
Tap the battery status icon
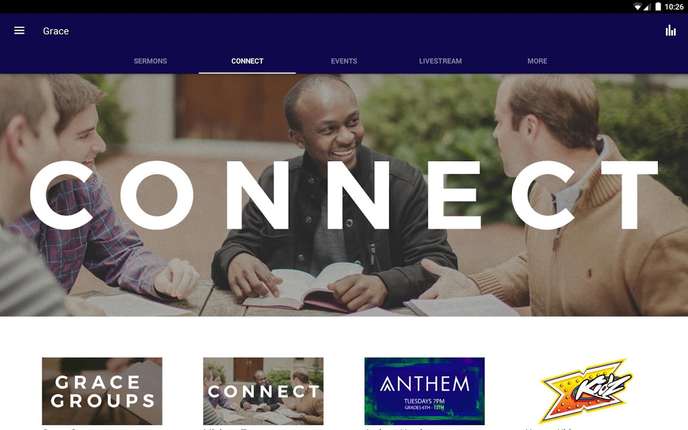(658, 6)
